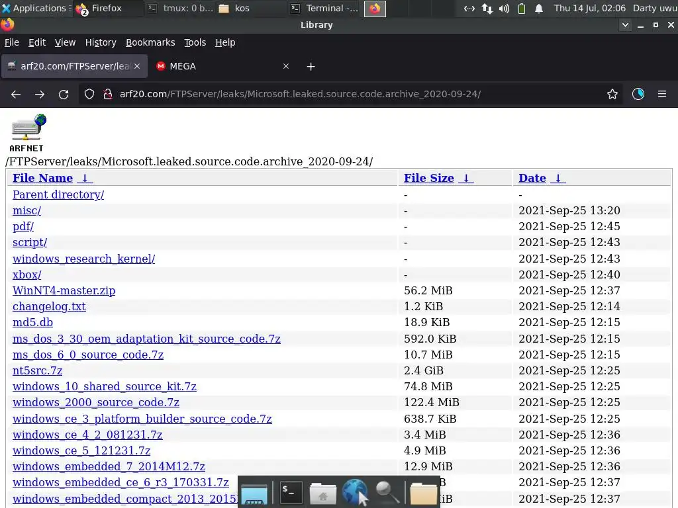The image size is (678, 508).
Task: Switch to the tmux terminal taskbar window
Action: coord(181,8)
